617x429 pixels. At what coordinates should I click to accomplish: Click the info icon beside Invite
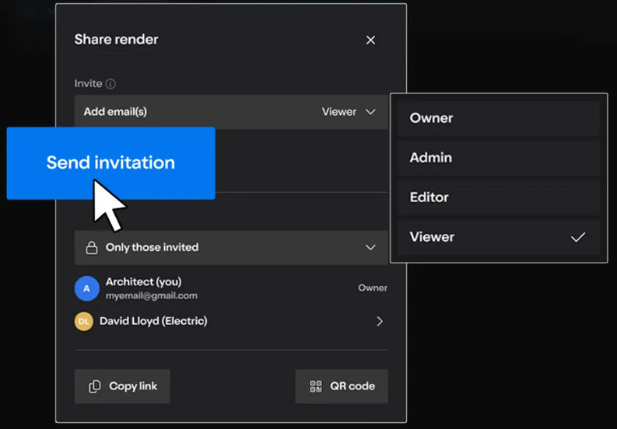point(110,84)
